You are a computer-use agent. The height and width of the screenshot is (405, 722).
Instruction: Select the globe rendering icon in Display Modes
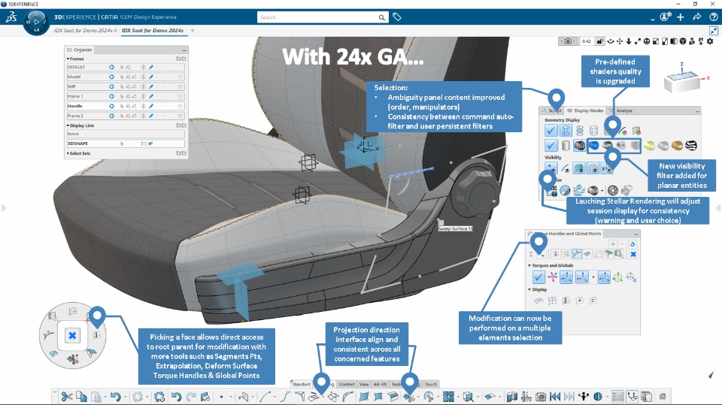[x=565, y=190]
